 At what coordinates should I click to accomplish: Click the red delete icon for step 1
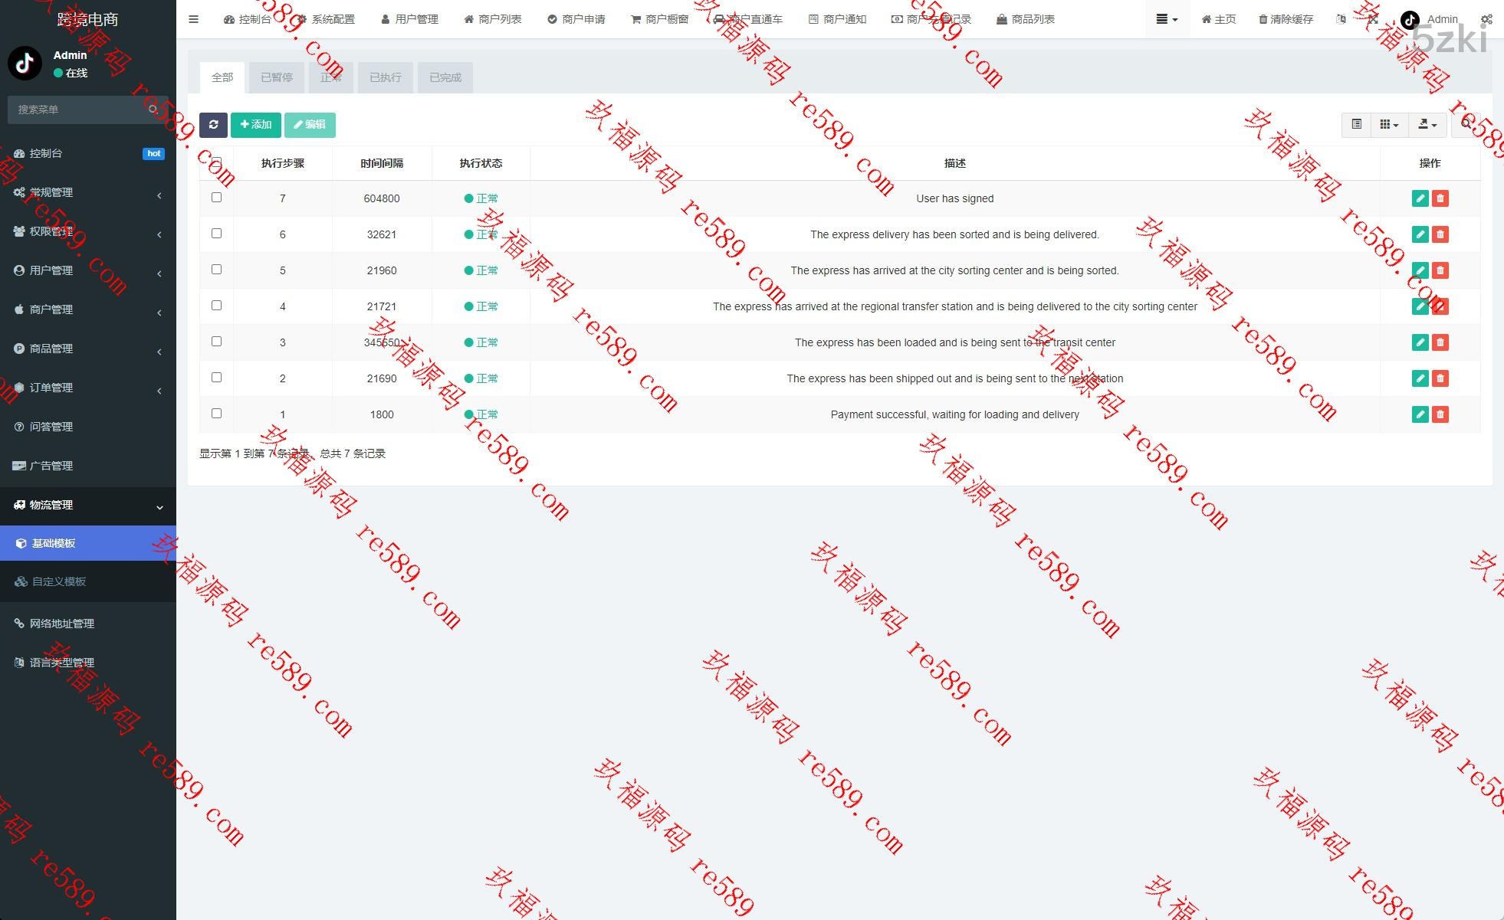coord(1440,414)
